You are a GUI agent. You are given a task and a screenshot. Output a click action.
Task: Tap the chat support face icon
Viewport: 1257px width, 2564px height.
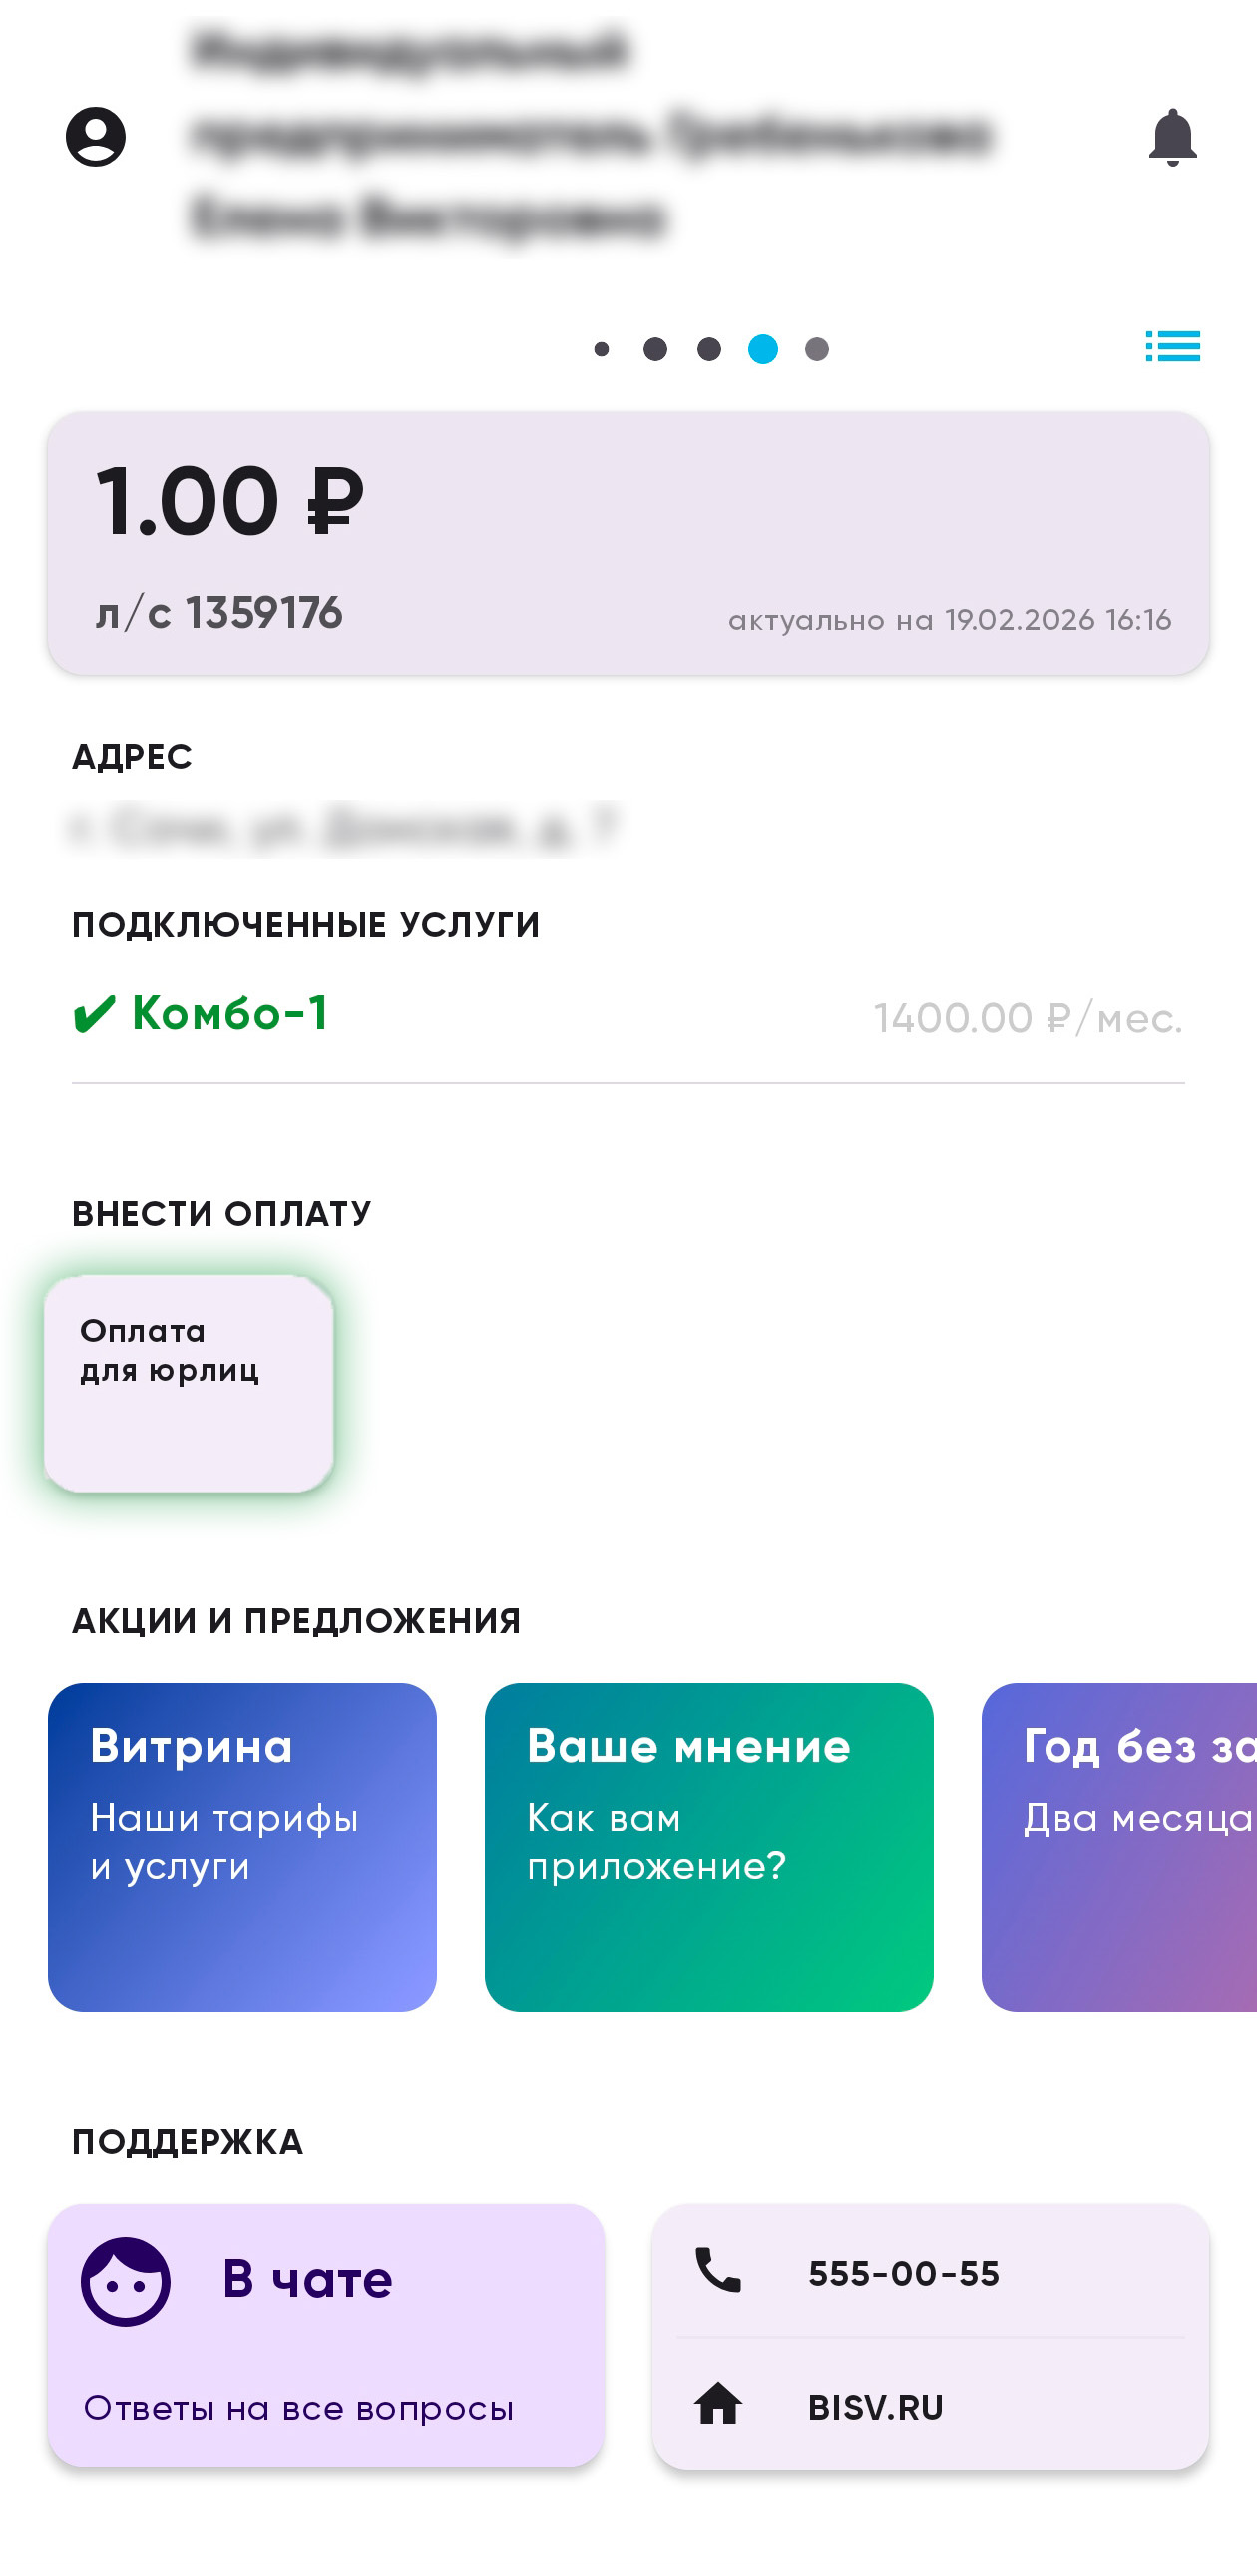coord(126,2281)
